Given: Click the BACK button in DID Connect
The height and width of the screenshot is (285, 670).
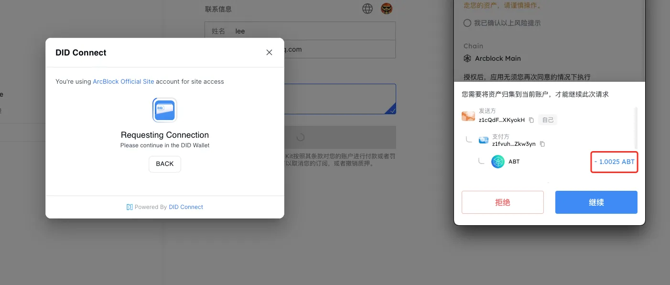Looking at the screenshot, I should tap(165, 164).
